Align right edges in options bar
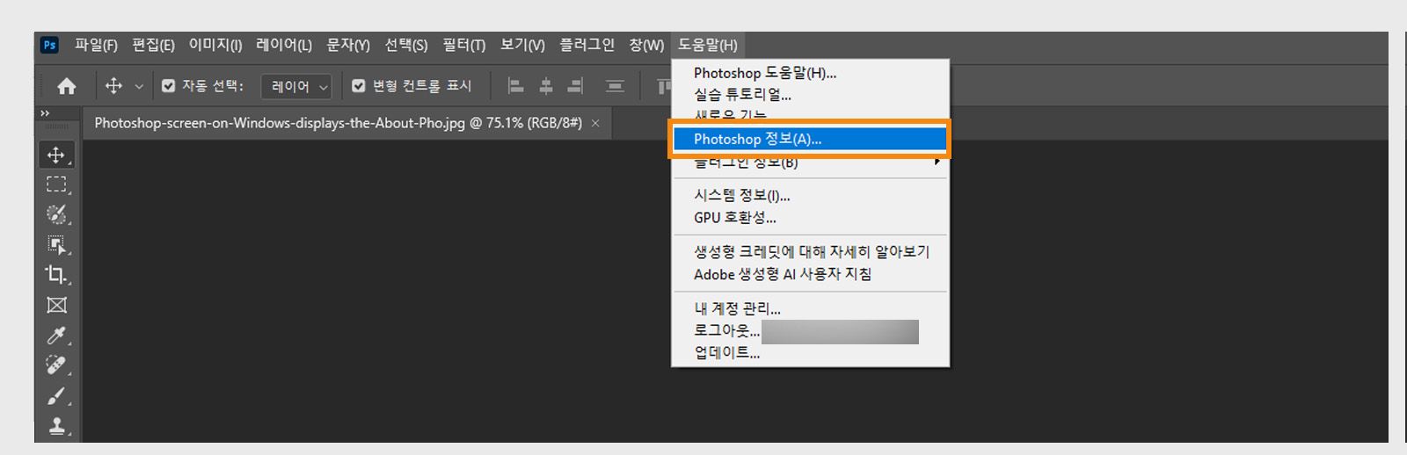 [575, 86]
